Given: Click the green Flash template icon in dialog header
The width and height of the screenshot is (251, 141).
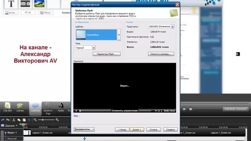Looking at the screenshot, I should 174,13.
